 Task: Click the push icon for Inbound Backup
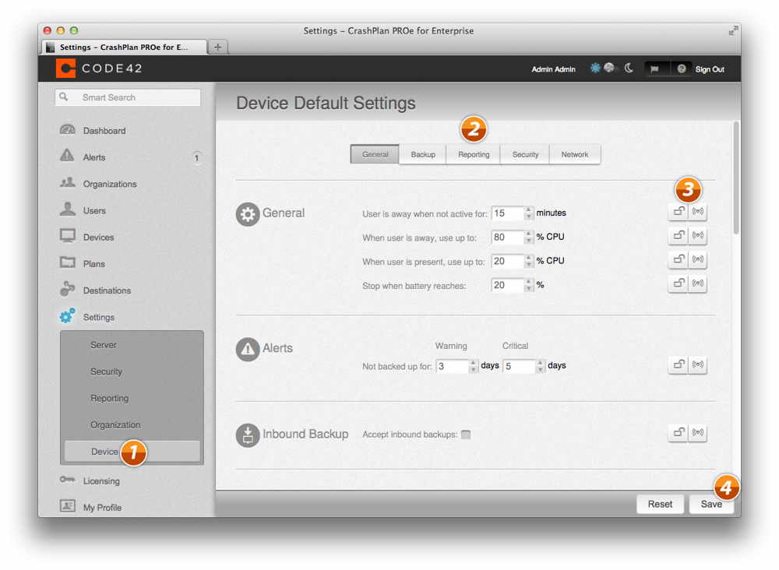point(698,433)
